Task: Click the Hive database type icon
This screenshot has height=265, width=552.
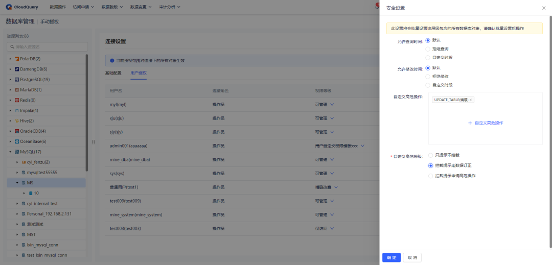Action: tap(16, 121)
